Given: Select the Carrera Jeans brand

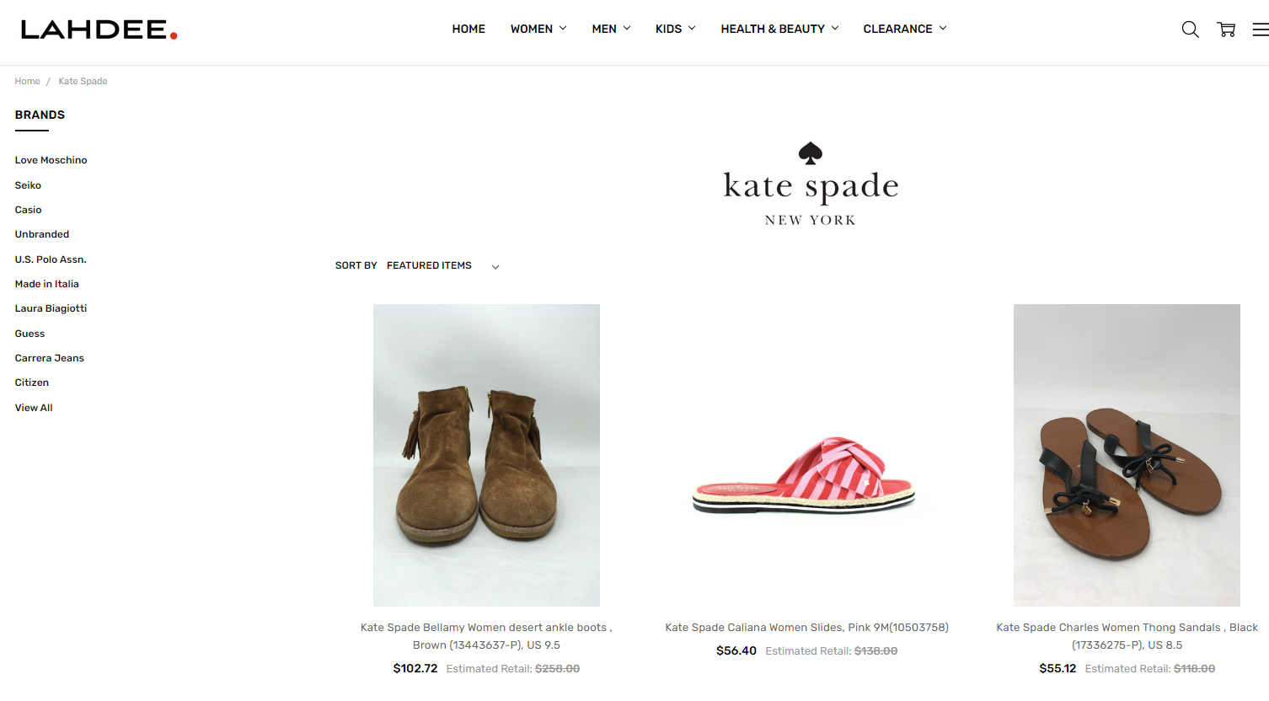Looking at the screenshot, I should coord(49,358).
